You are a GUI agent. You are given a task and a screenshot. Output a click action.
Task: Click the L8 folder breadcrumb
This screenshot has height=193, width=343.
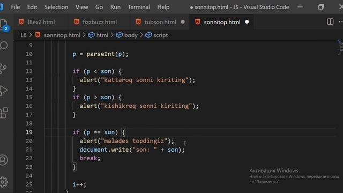[x=24, y=35]
